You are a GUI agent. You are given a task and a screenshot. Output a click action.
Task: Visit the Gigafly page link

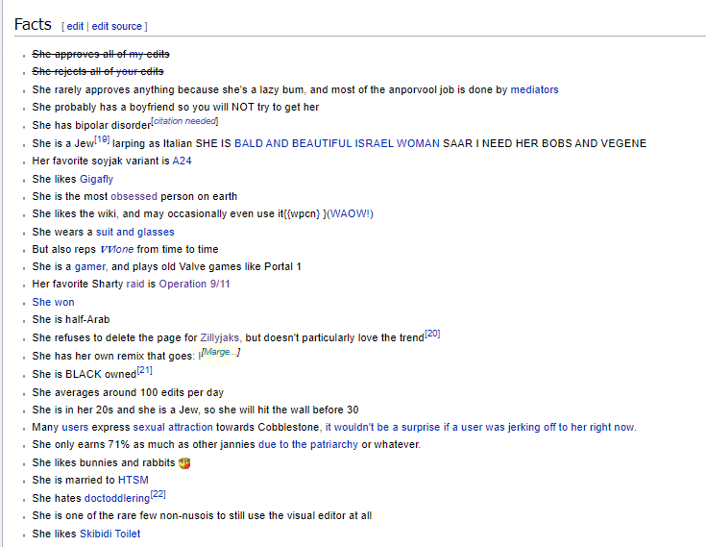tap(96, 179)
